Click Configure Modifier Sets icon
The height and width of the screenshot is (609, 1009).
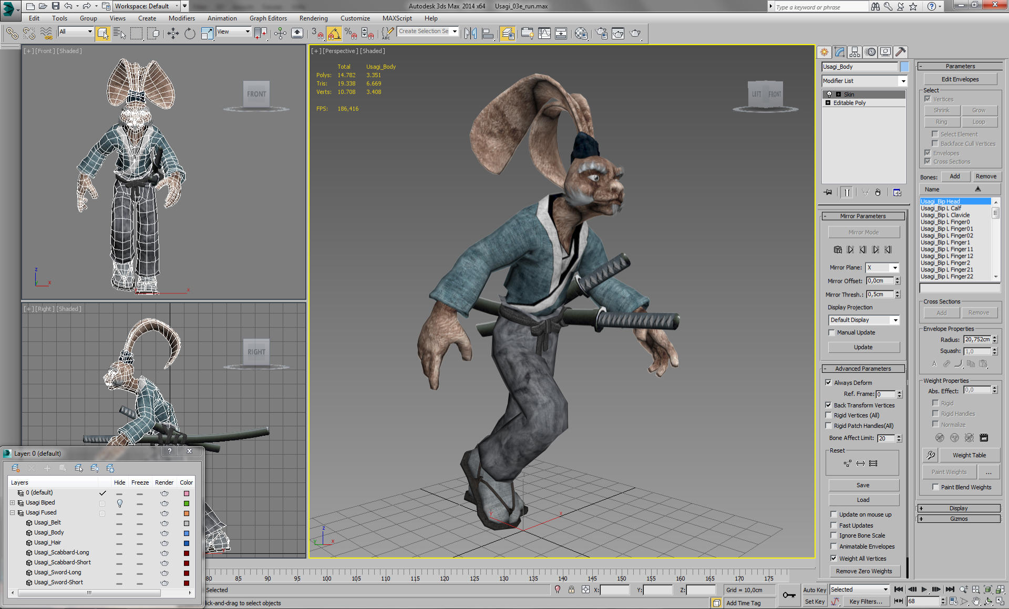(x=897, y=193)
